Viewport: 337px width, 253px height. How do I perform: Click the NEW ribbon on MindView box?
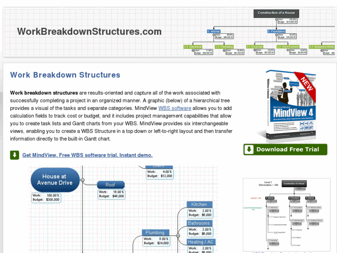(306, 85)
